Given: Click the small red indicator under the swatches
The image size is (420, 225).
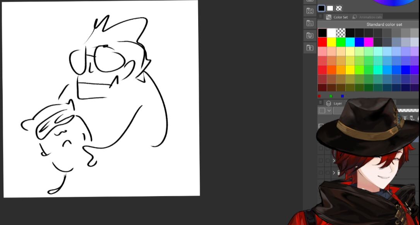Looking at the screenshot, I should coord(319,96).
